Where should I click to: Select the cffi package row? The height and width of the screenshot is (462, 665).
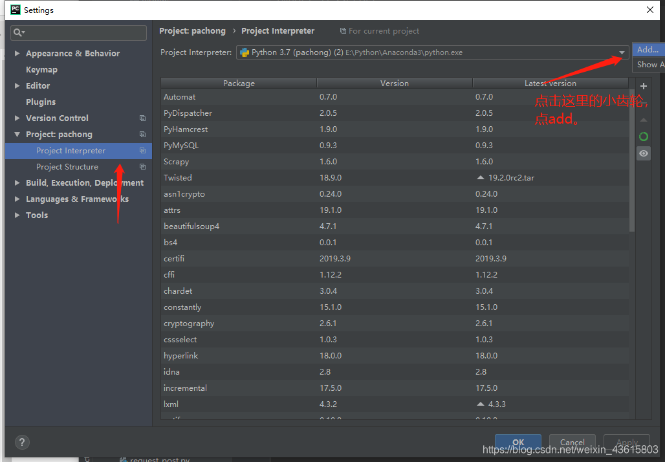point(395,274)
